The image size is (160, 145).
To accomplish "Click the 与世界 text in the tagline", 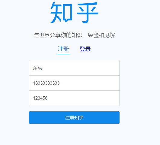I will 42,35.
